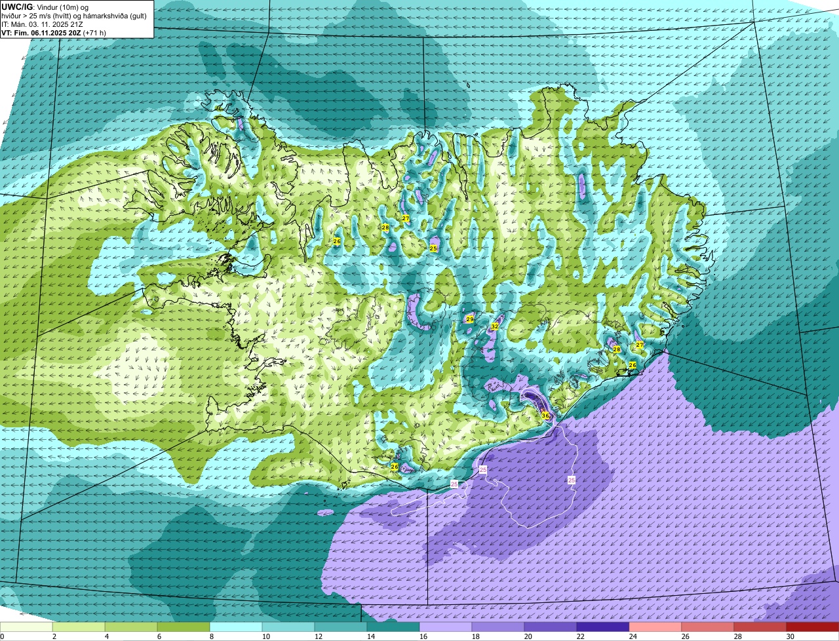Click the "24" tick label on the color scale

click(x=633, y=636)
